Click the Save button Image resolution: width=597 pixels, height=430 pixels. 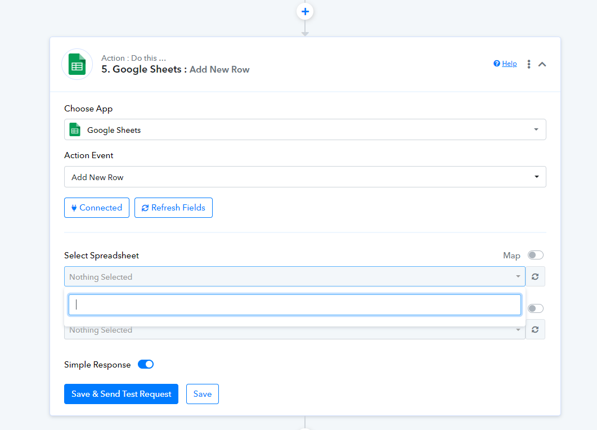[x=203, y=394]
